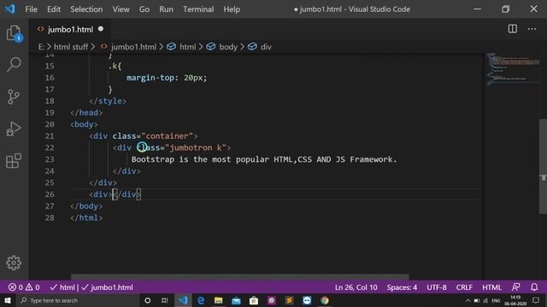
Task: Click the VS Code logo icon
Action: click(9, 9)
